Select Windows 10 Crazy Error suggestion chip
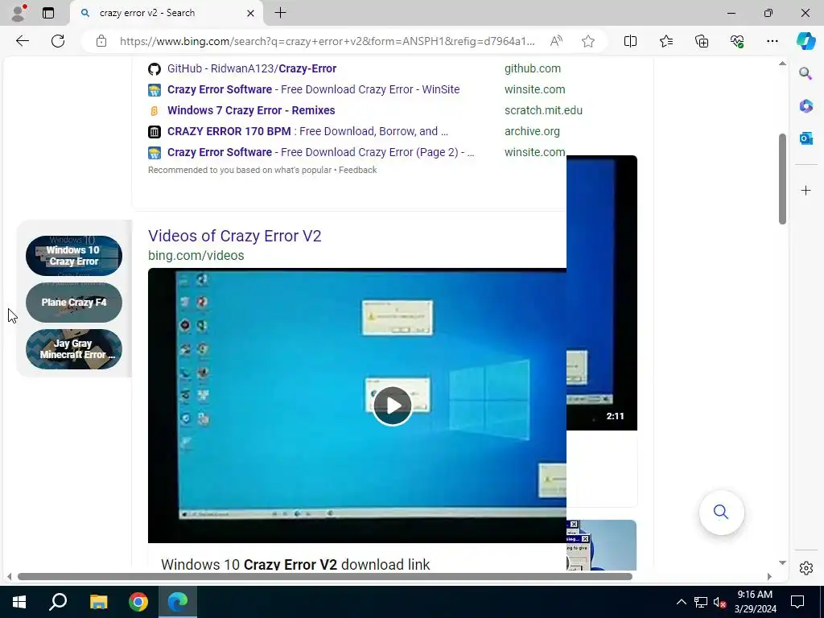The height and width of the screenshot is (618, 824). tap(74, 256)
